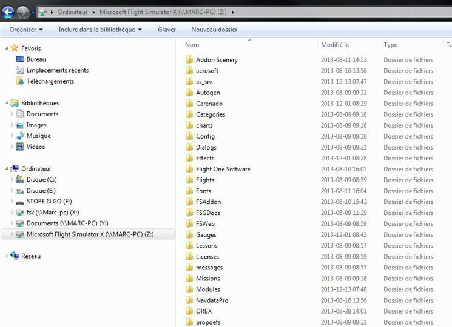Select the FSGDocs folder
This screenshot has height=327, width=452.
(x=208, y=213)
